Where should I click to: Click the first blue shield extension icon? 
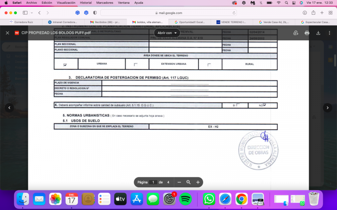coord(78,13)
